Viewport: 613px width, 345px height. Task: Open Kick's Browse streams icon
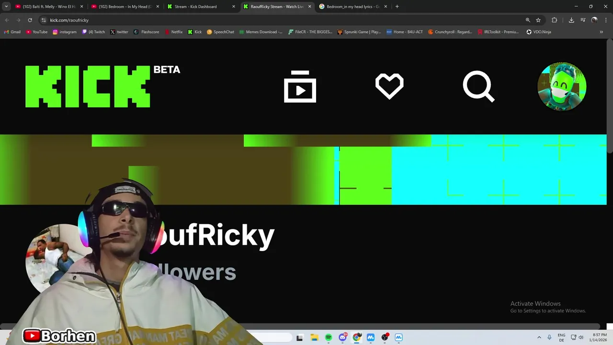[300, 86]
